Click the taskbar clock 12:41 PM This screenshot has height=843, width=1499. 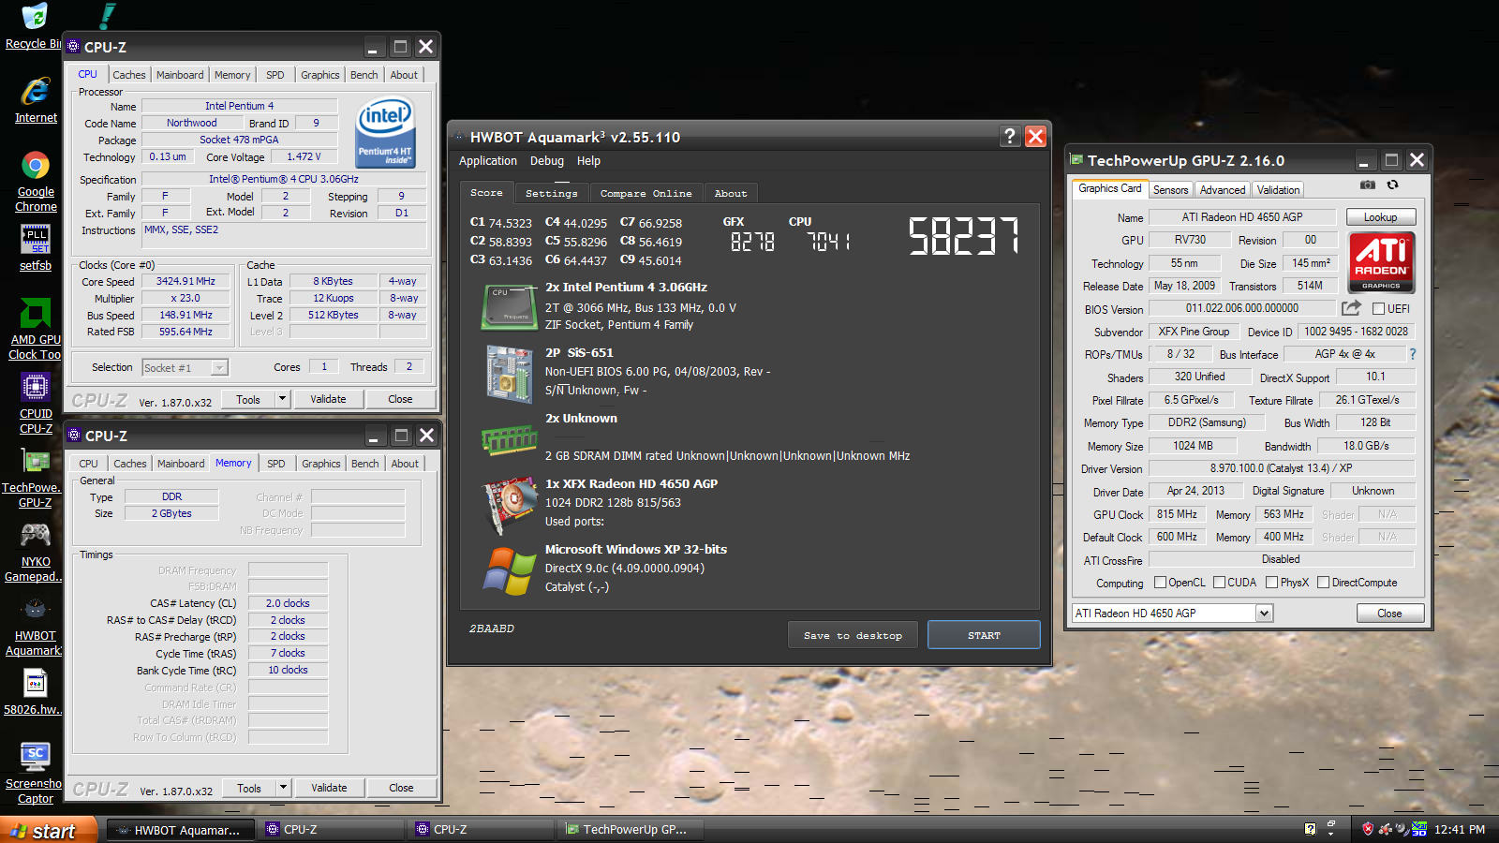pos(1460,830)
